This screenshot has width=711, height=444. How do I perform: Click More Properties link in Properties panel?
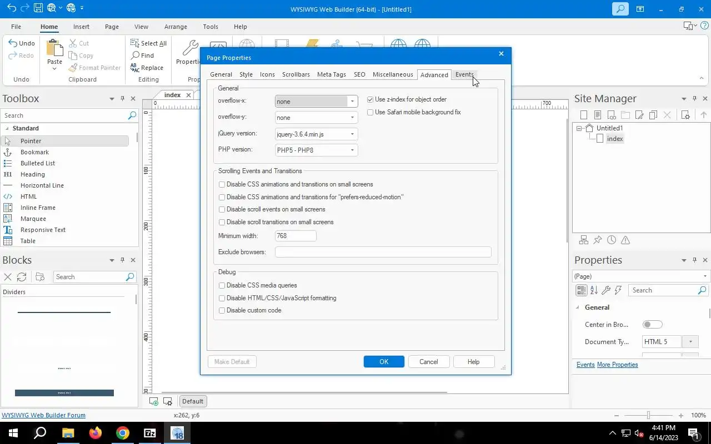617,365
